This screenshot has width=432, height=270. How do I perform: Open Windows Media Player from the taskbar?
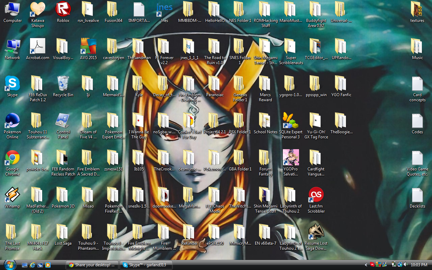click(x=48, y=265)
